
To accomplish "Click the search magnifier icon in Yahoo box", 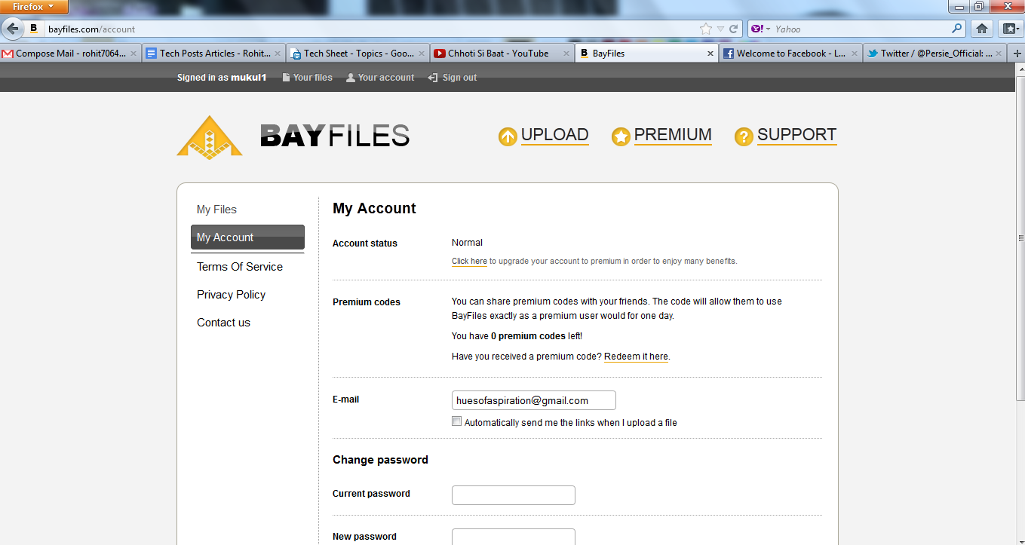I will coord(957,29).
